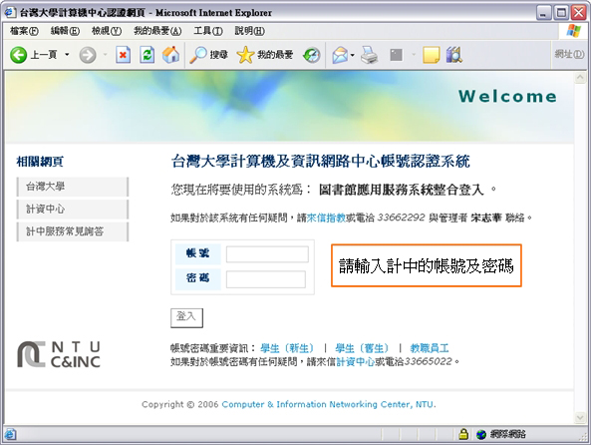Close the Internet Explorer window
This screenshot has height=445, width=591.
578,13
